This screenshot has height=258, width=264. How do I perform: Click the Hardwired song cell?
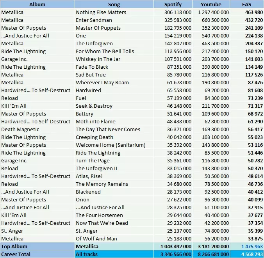(114, 91)
